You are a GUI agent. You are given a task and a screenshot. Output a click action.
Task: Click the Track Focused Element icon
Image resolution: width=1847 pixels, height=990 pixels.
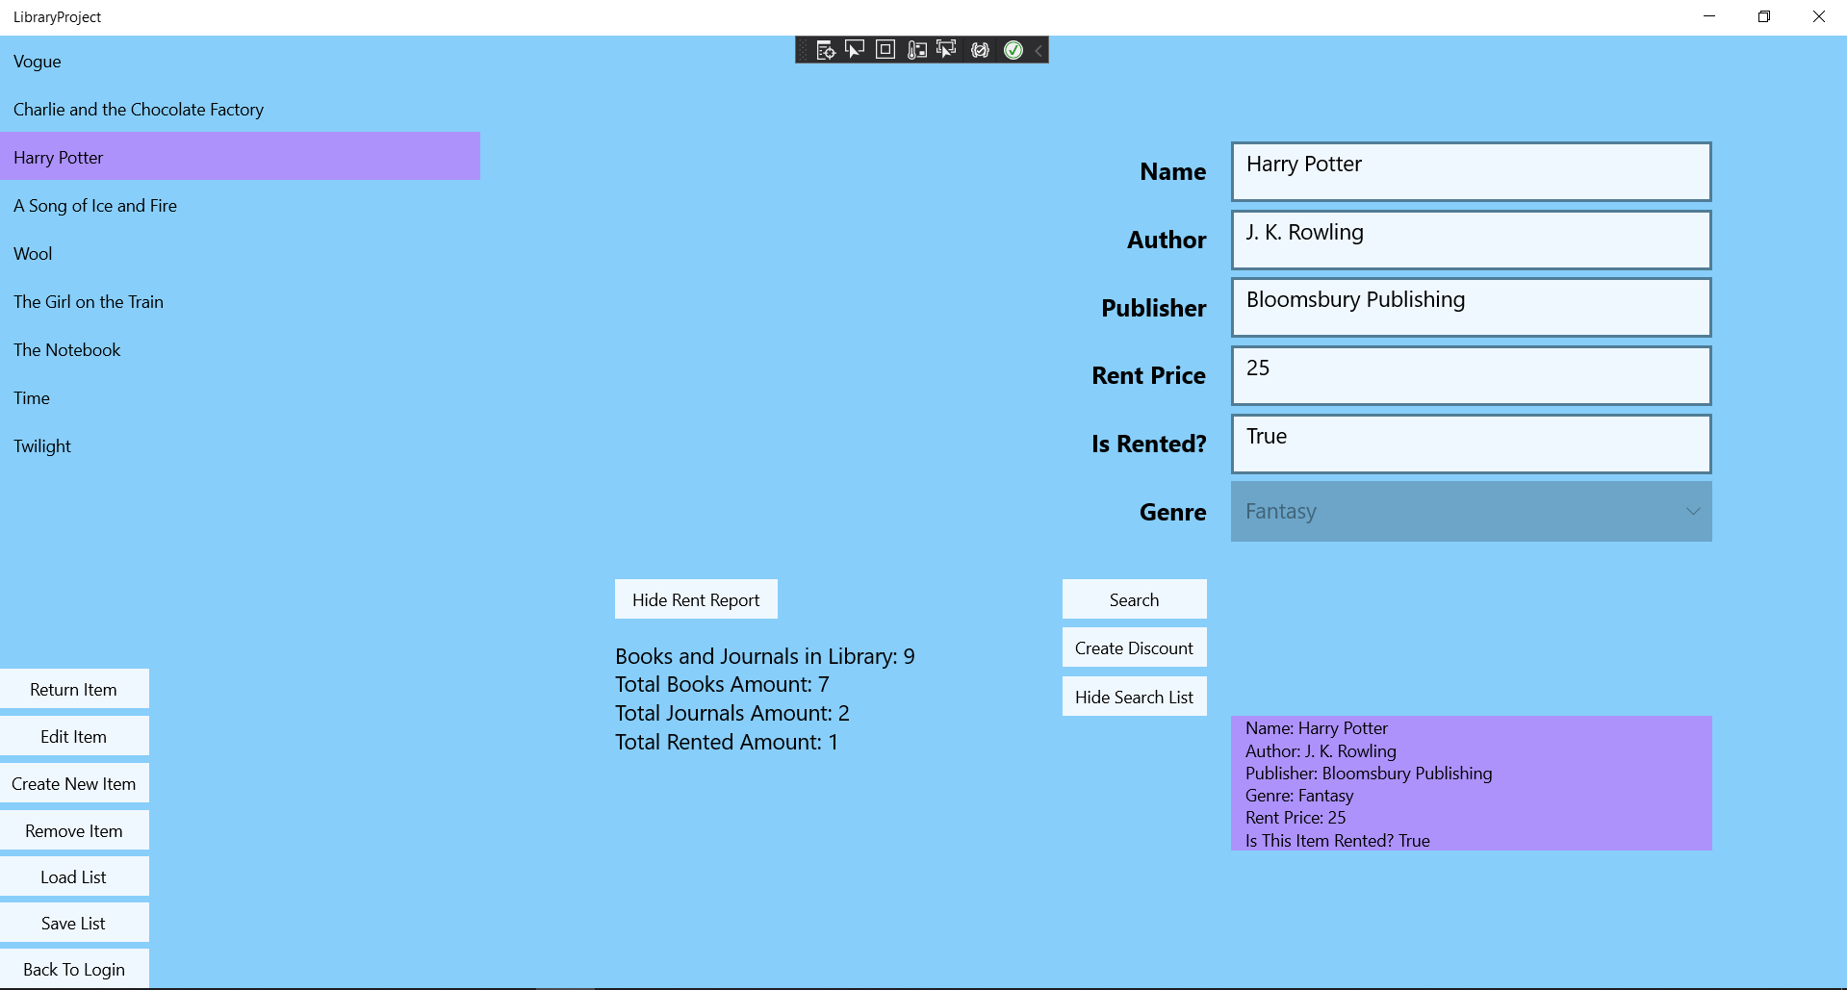(947, 50)
